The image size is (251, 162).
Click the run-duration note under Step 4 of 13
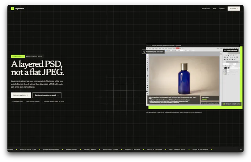(x=210, y=103)
